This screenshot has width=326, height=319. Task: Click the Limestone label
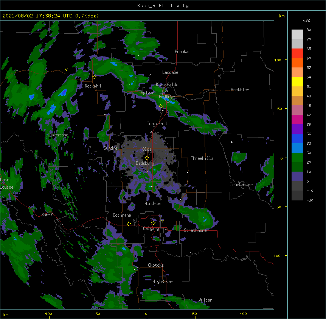(x=58, y=135)
